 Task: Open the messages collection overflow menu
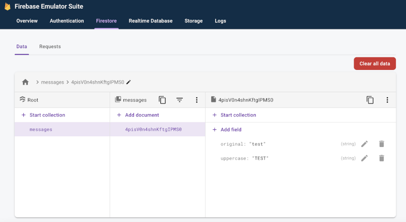pos(197,100)
